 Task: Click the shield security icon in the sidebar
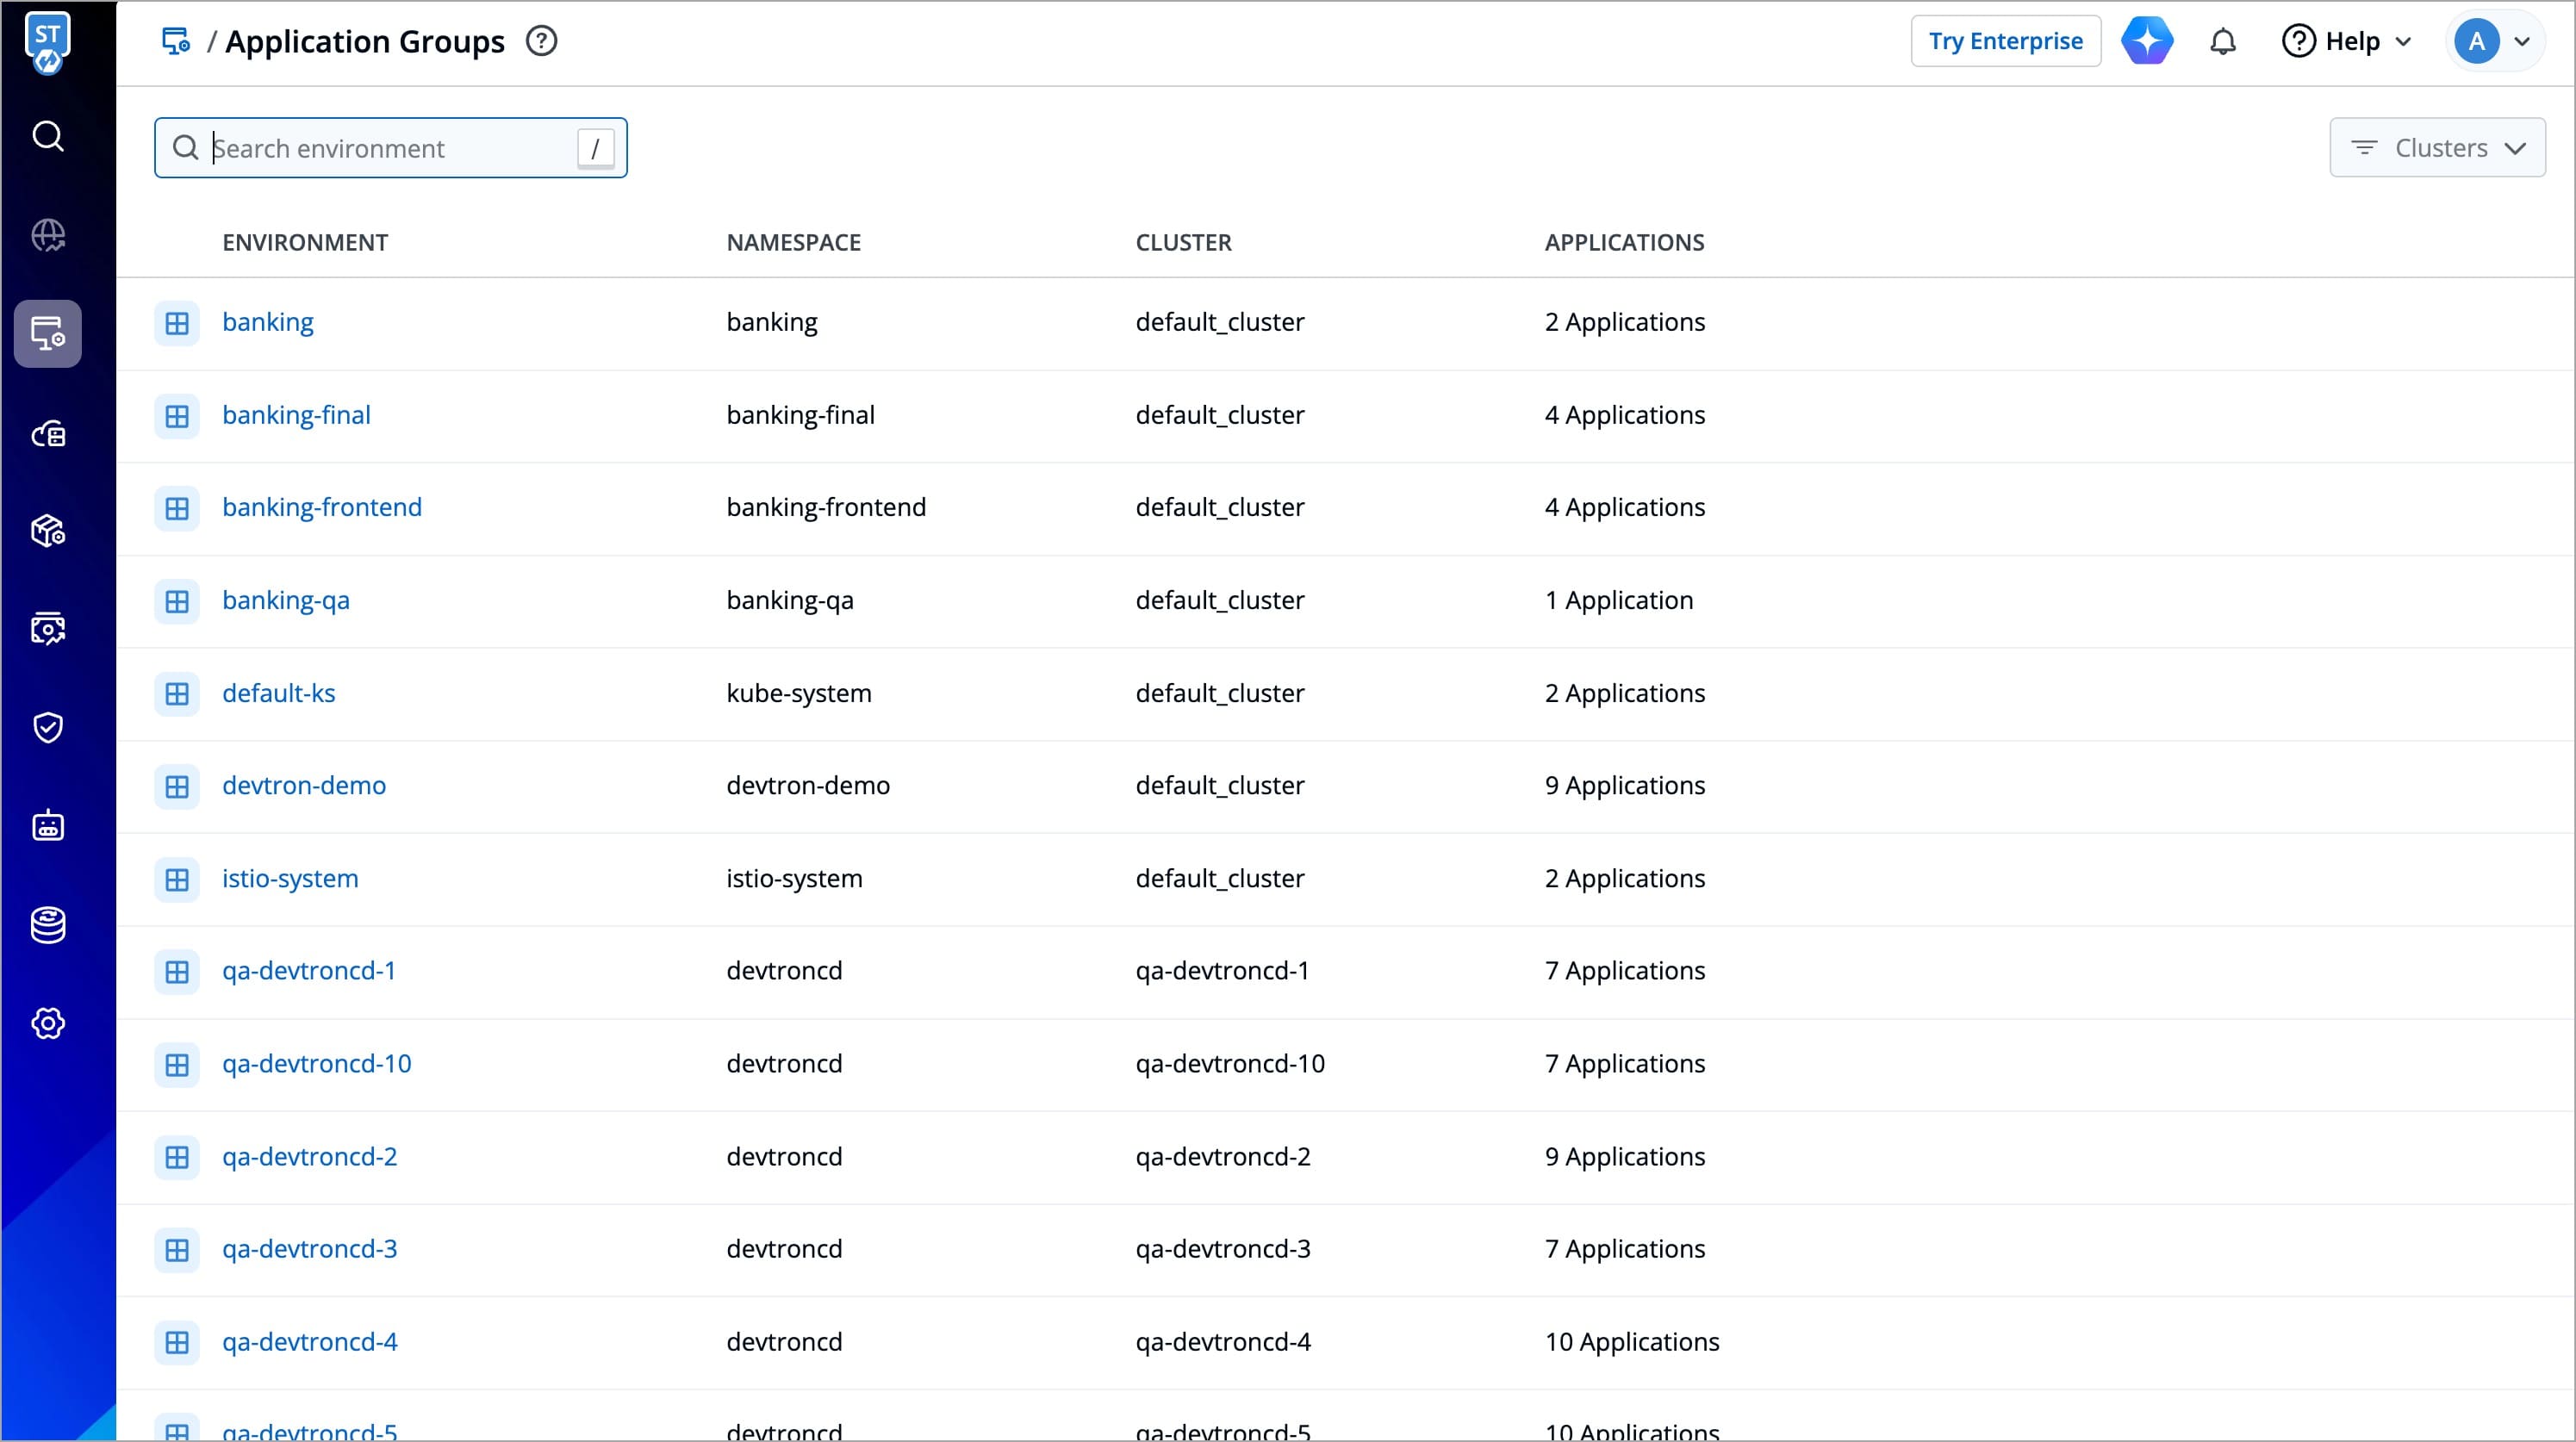(47, 727)
